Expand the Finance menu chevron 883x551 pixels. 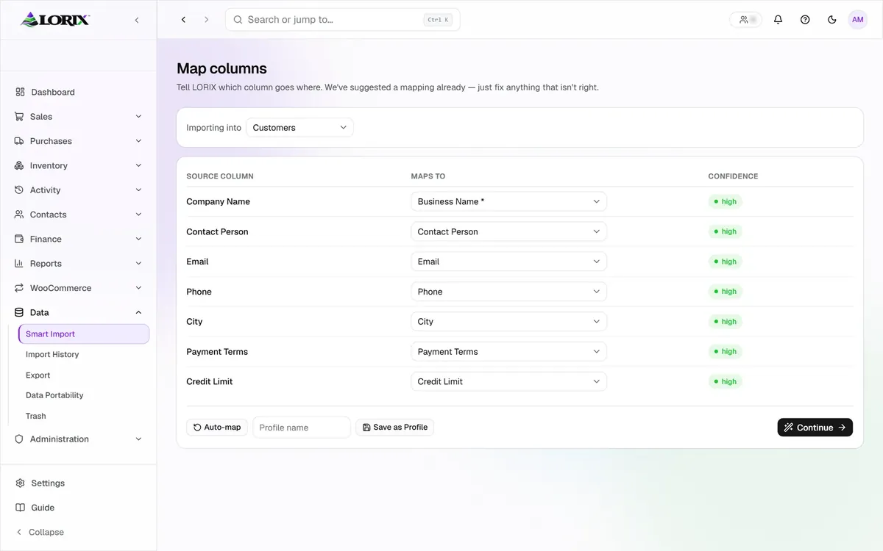tap(138, 239)
